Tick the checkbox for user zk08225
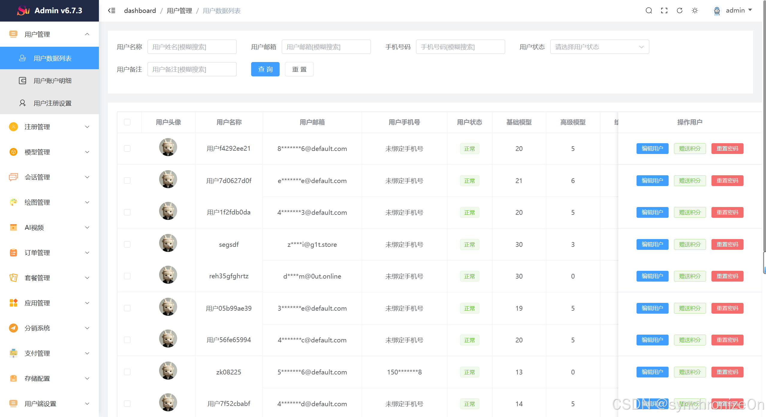This screenshot has width=766, height=417. pyautogui.click(x=127, y=372)
